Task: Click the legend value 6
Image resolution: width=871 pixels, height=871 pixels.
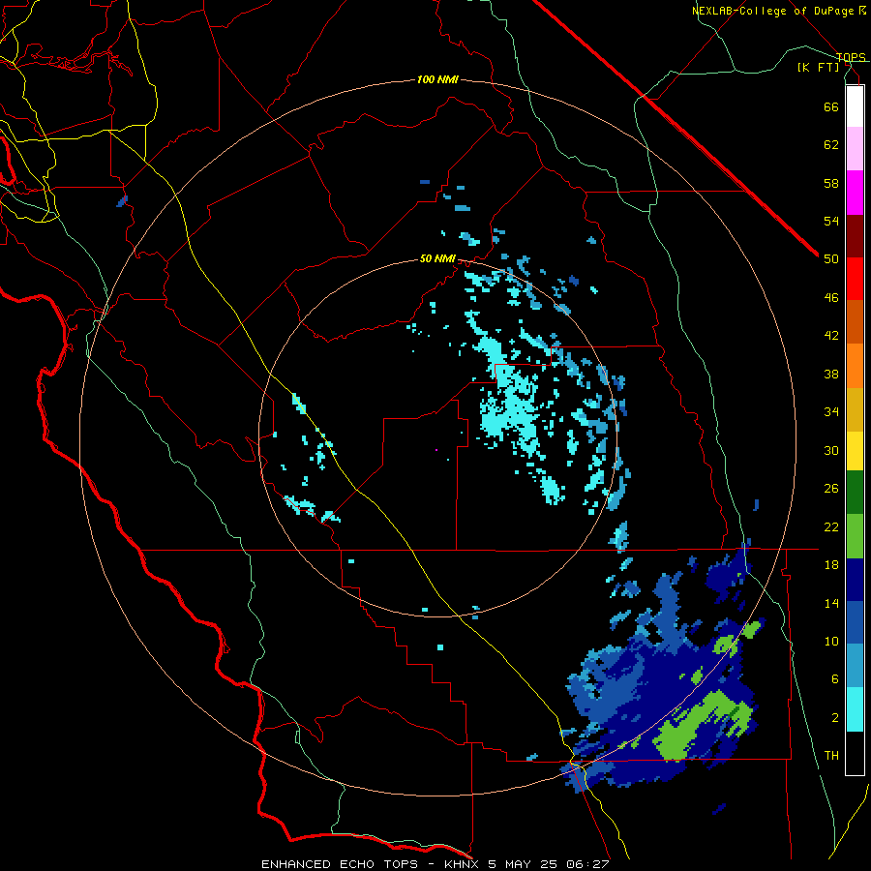Action: tap(835, 679)
